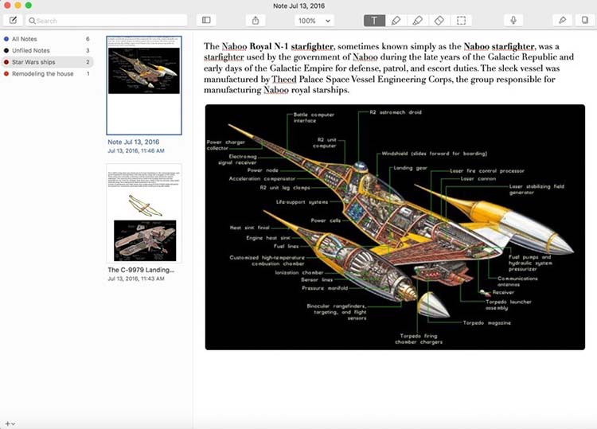Click the black dot beside Unfiled Notes
This screenshot has height=429, width=597.
point(6,51)
